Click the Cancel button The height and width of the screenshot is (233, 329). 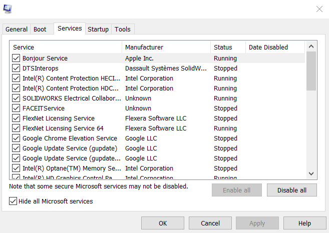point(210,223)
